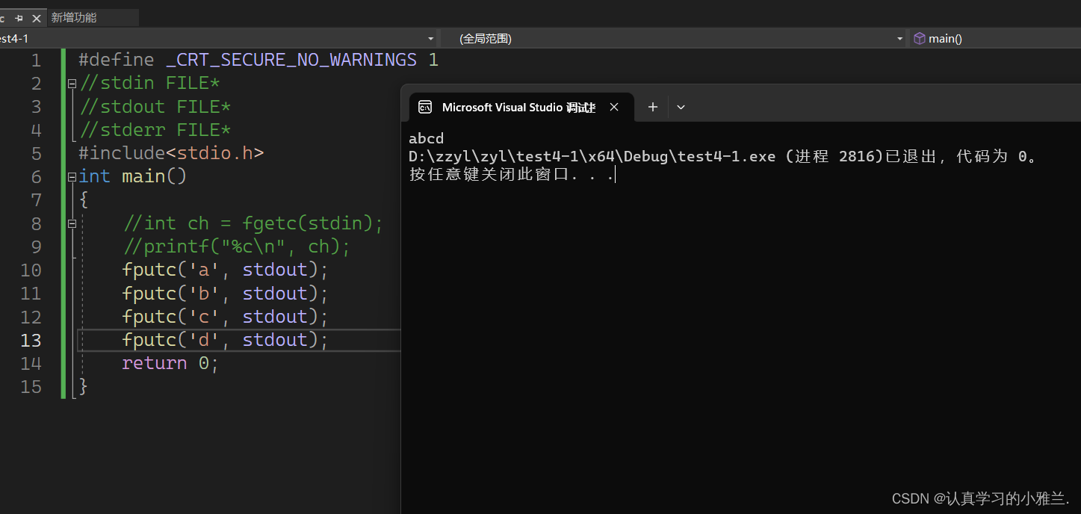Switch to the 新增功能 tab
The width and height of the screenshot is (1081, 514).
point(74,17)
